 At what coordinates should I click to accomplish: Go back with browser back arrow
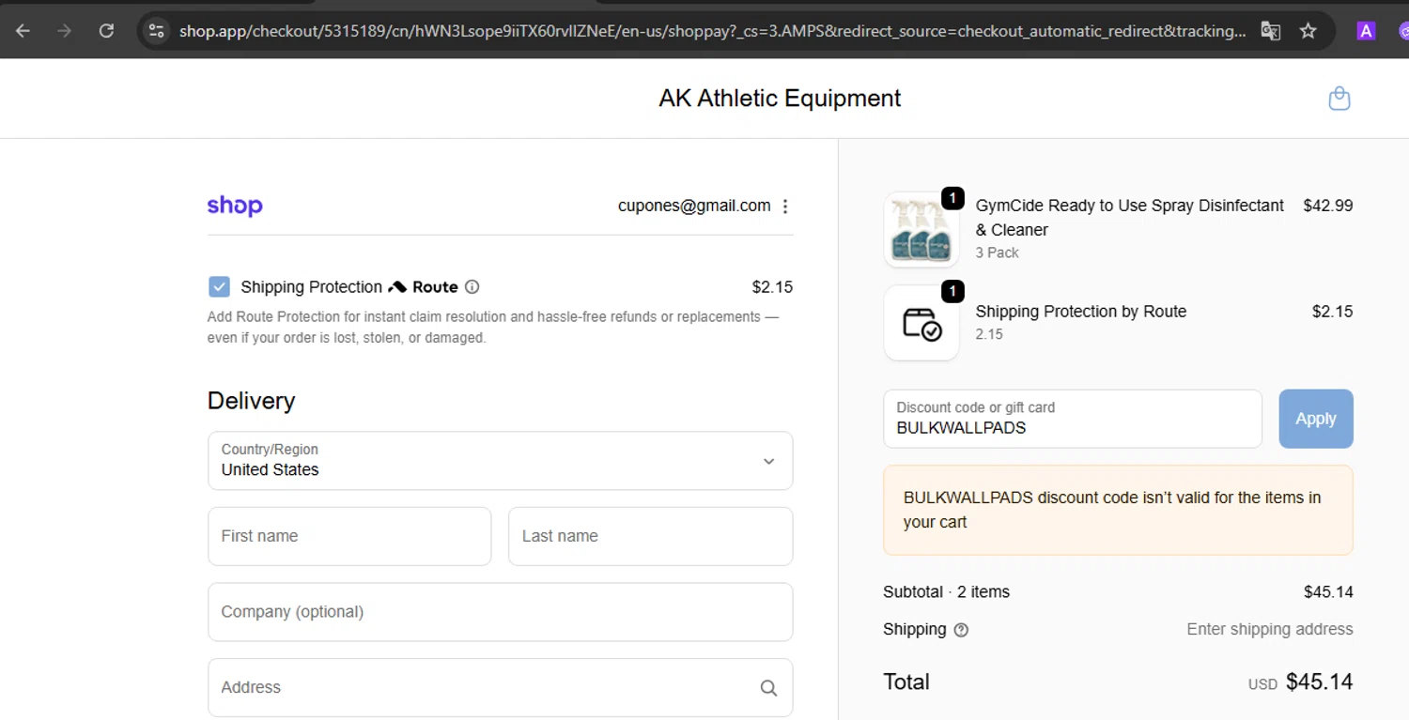point(23,31)
